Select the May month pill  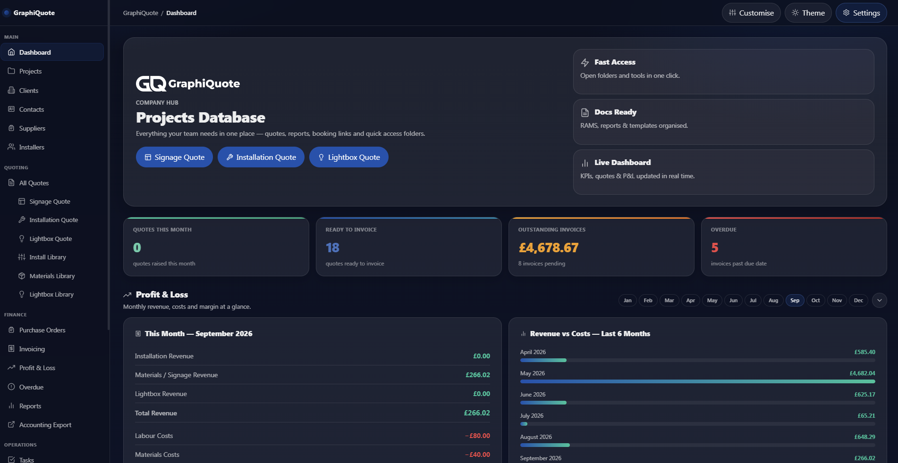pyautogui.click(x=712, y=300)
